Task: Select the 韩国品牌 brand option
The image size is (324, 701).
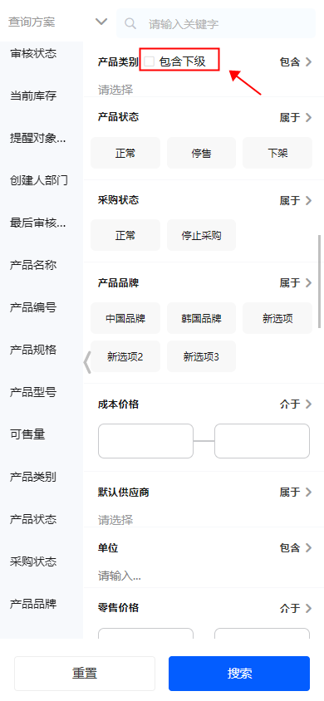Action: [x=201, y=318]
